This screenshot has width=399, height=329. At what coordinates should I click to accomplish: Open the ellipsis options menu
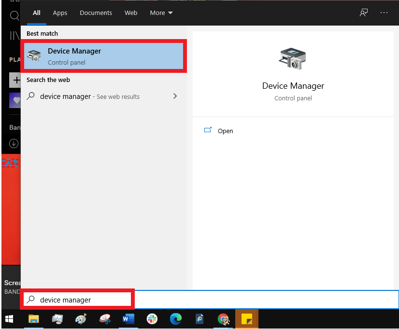pos(384,13)
